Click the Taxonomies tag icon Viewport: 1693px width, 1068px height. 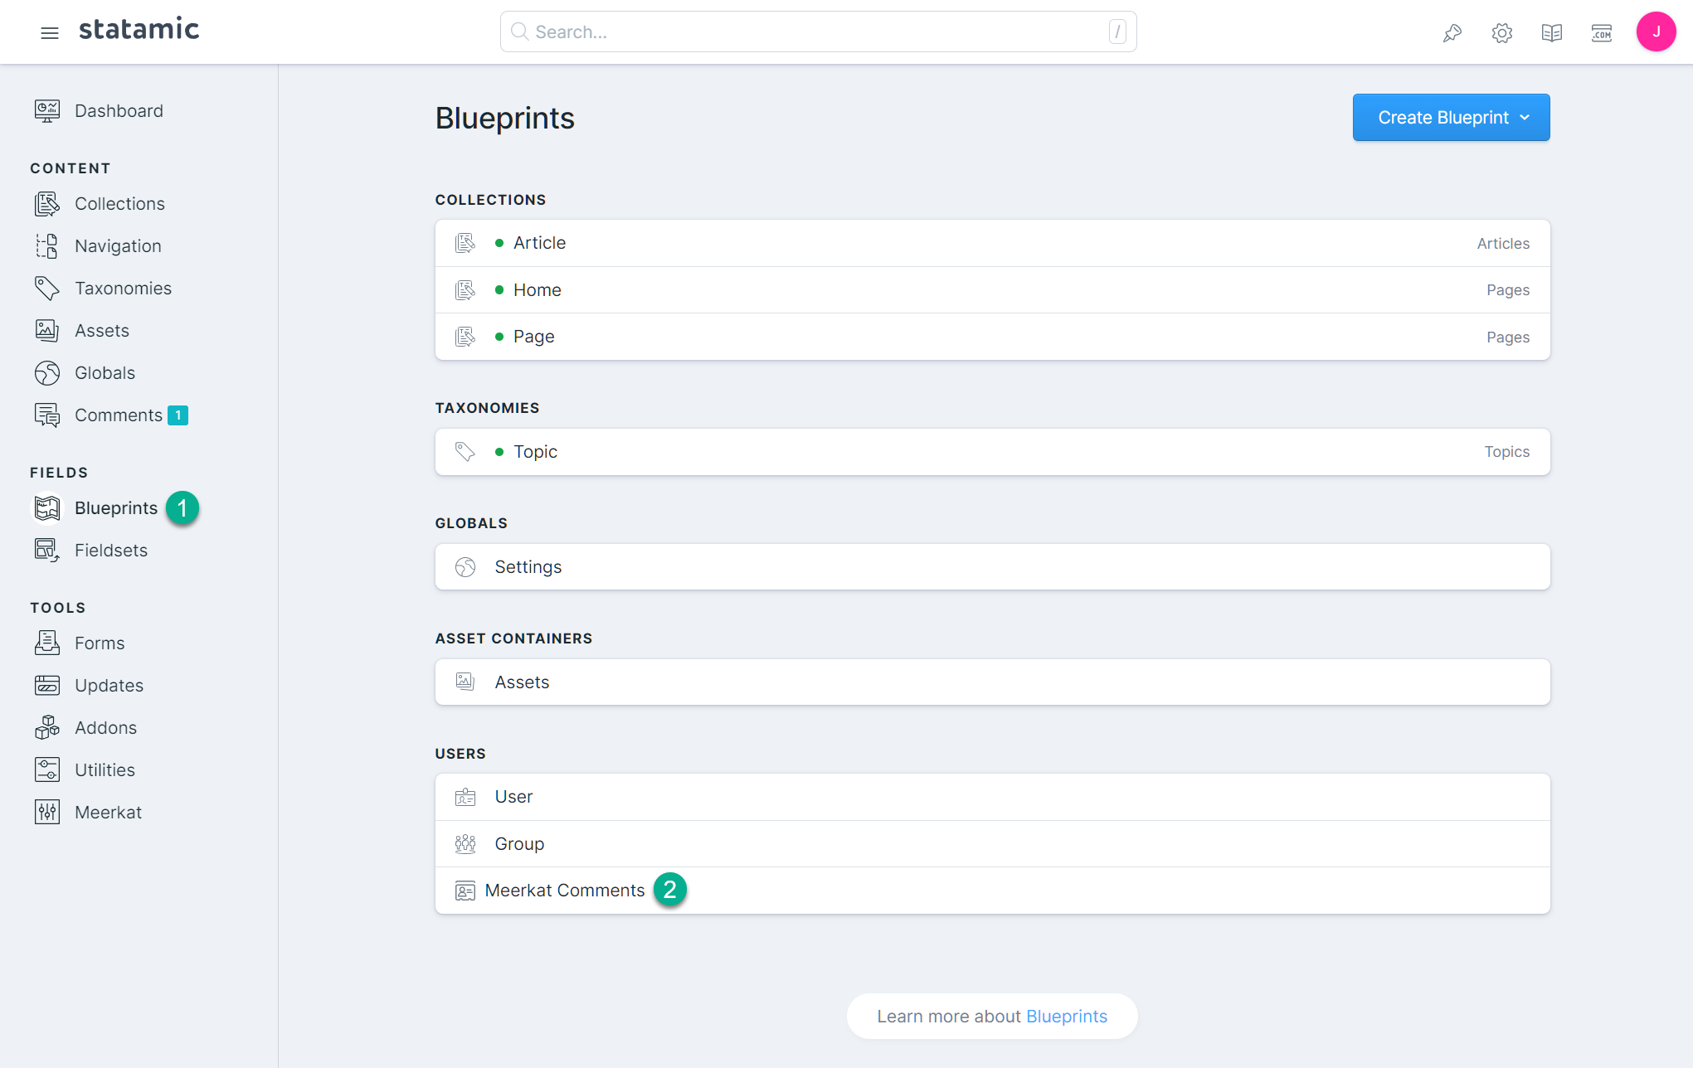coord(47,289)
